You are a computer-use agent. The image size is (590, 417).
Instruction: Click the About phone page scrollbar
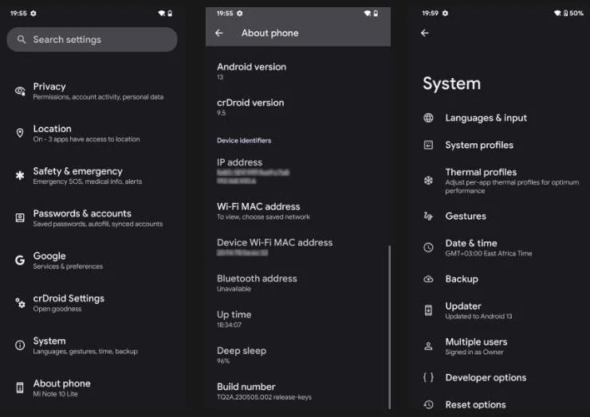pos(389,327)
